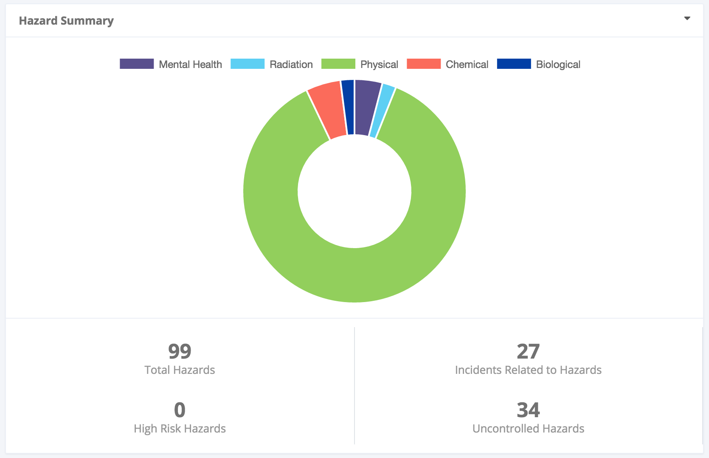
Task: Select the red Chemical donut slice
Action: point(328,110)
